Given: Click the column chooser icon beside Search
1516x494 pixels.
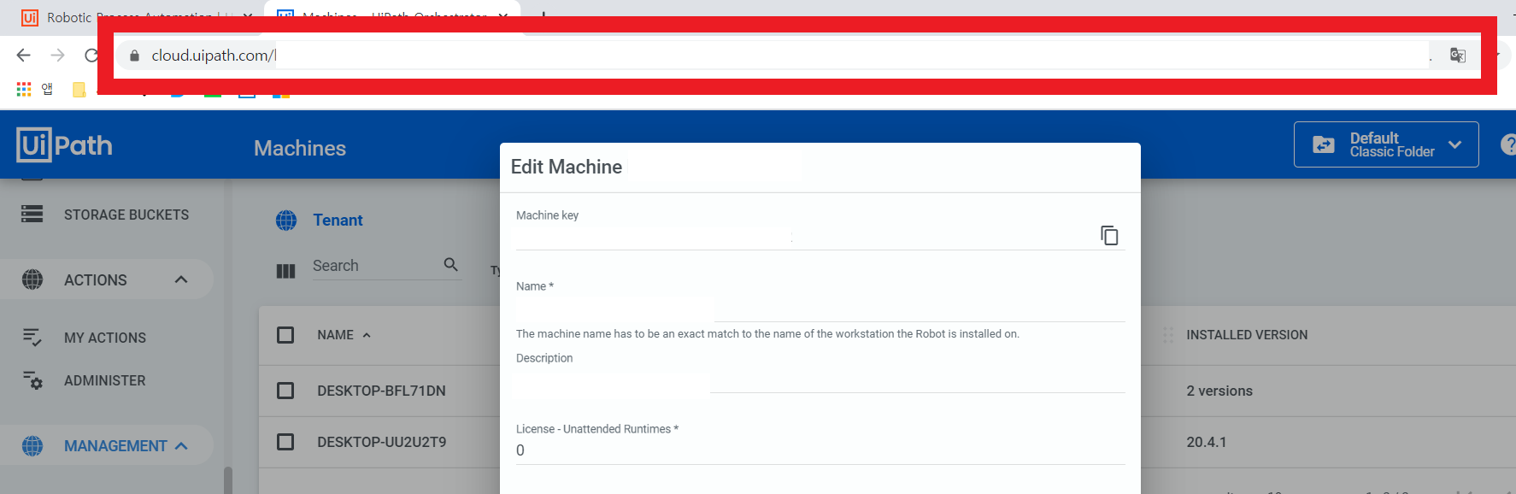Looking at the screenshot, I should (285, 271).
